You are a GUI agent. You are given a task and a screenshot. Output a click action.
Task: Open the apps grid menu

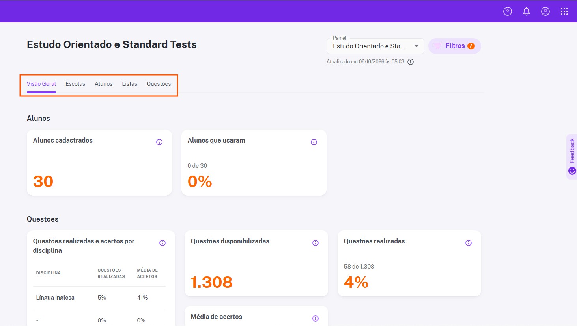[x=564, y=11]
